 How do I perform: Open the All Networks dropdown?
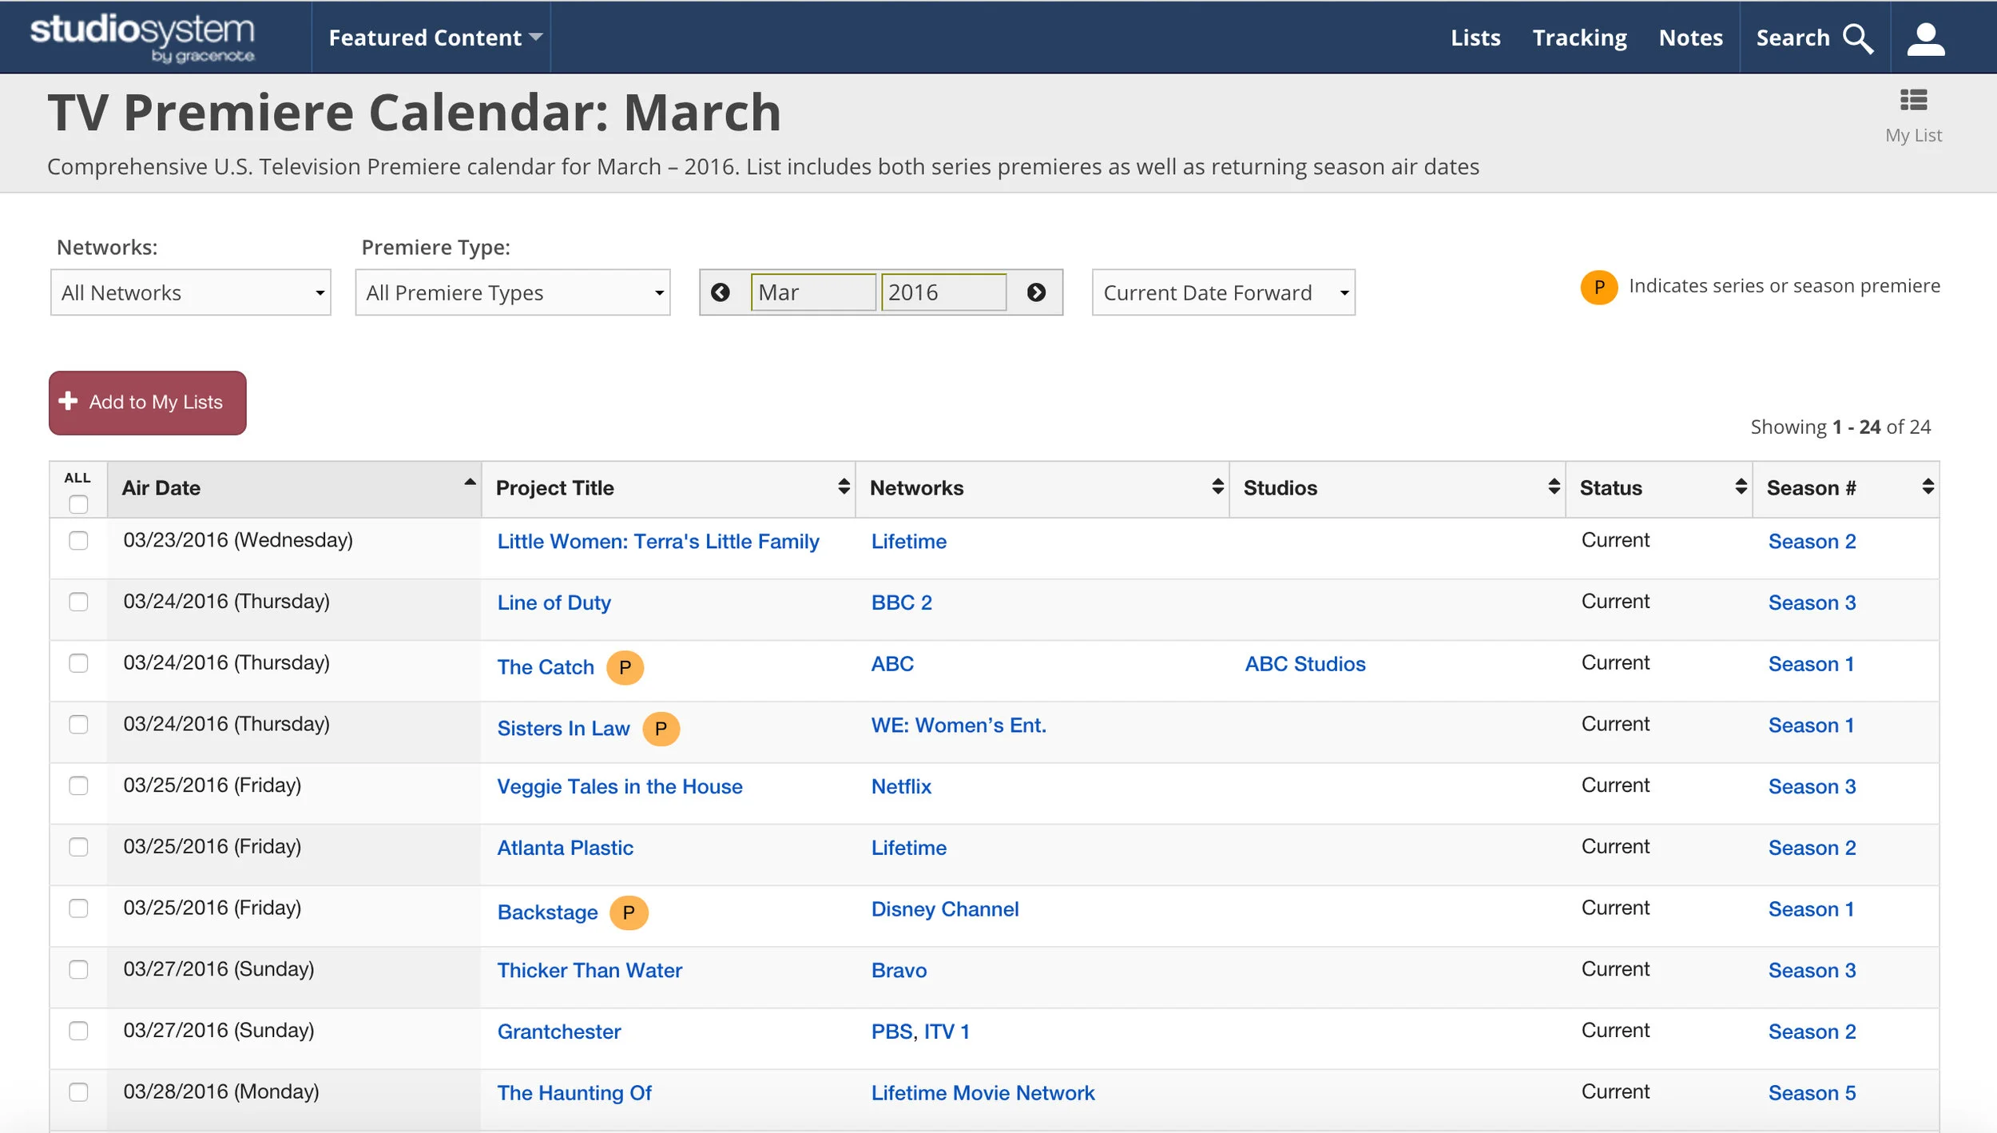coord(190,292)
